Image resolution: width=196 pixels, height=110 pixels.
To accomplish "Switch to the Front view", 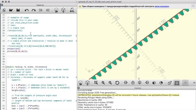I will tap(154, 83).
